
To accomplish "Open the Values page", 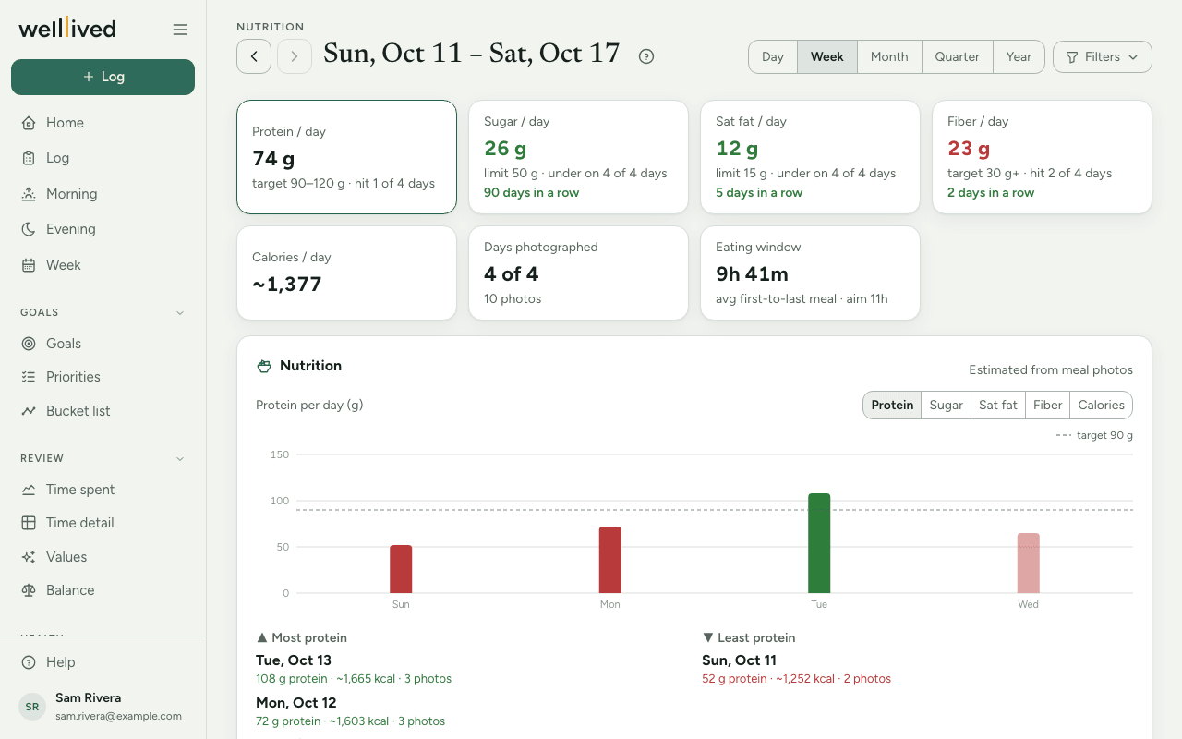I will coord(103,557).
